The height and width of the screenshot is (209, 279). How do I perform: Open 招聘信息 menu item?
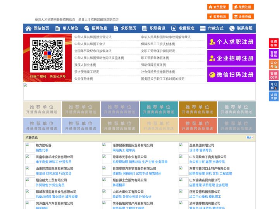pos(99,28)
